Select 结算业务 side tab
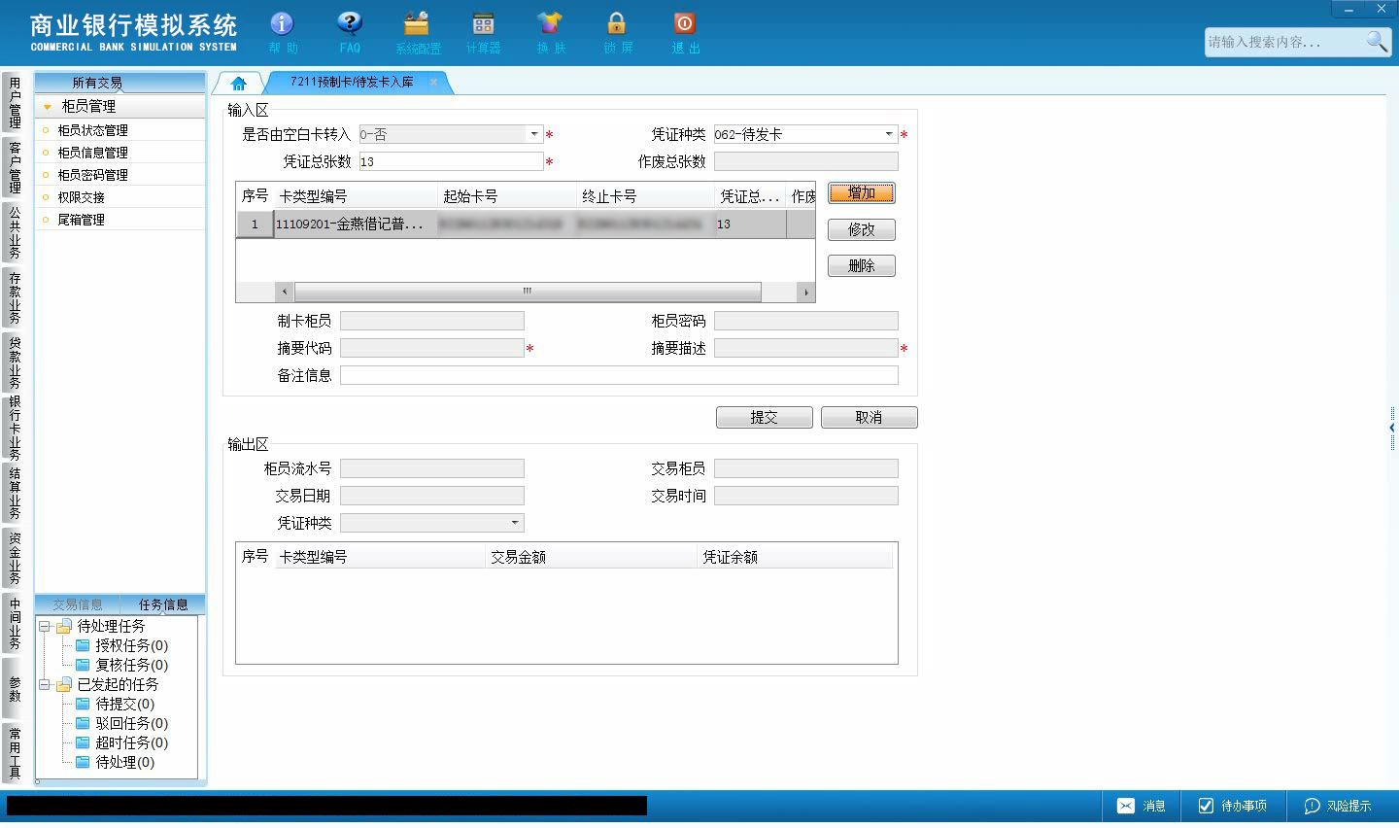 coord(15,494)
